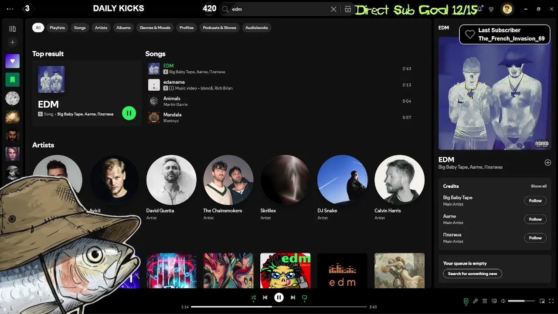558x314 pixels.
Task: Open the play queue icon
Action: point(485,301)
